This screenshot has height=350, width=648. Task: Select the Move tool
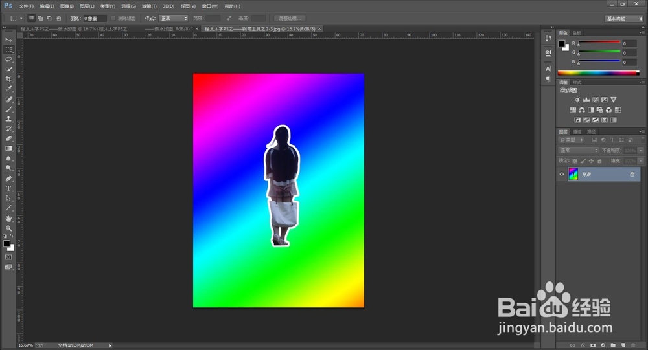coord(9,39)
